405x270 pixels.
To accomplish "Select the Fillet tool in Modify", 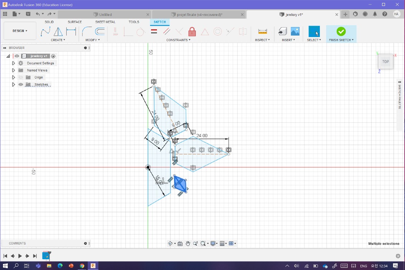I will [87, 31].
